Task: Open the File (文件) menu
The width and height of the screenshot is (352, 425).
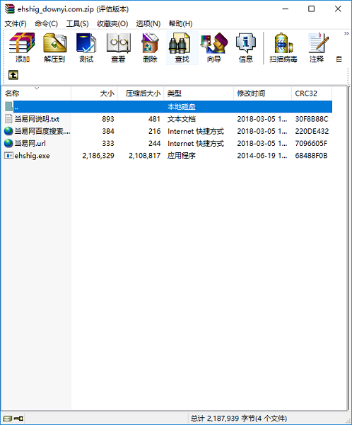Action: (x=16, y=24)
